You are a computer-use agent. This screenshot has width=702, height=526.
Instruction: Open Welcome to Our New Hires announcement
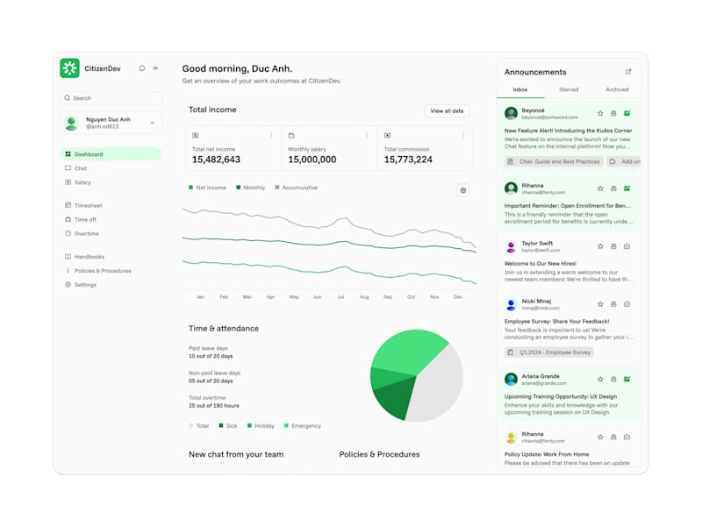[x=541, y=264]
